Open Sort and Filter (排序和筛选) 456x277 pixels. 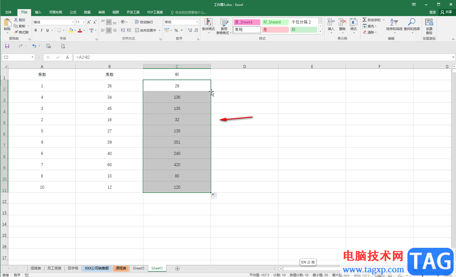[x=394, y=26]
